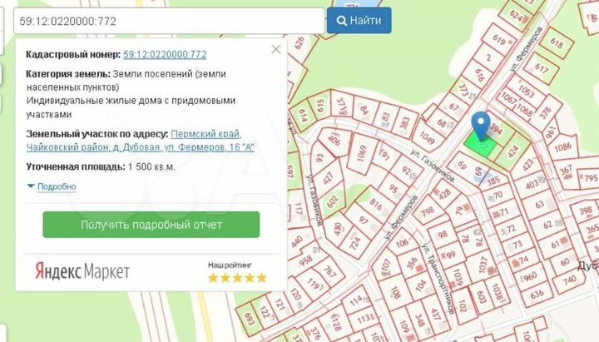Click parcel number 816 on map
This screenshot has width=599, height=342.
(x=375, y=205)
